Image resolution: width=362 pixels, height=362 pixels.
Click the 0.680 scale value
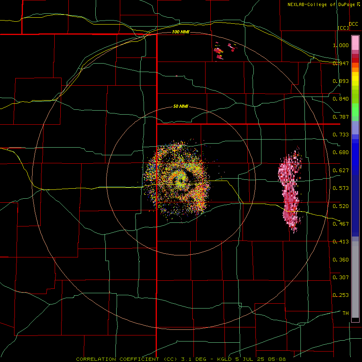click(341, 152)
